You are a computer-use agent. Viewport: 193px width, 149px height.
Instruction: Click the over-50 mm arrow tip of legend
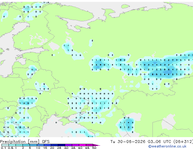click(x=96, y=145)
